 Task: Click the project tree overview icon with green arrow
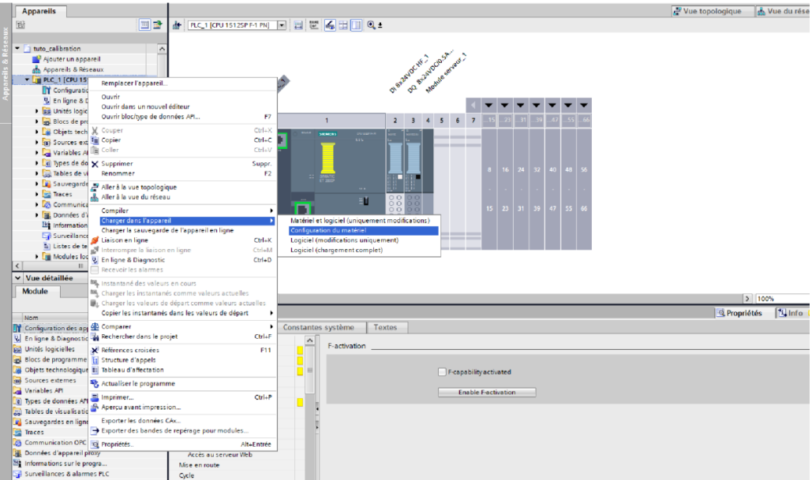point(158,25)
